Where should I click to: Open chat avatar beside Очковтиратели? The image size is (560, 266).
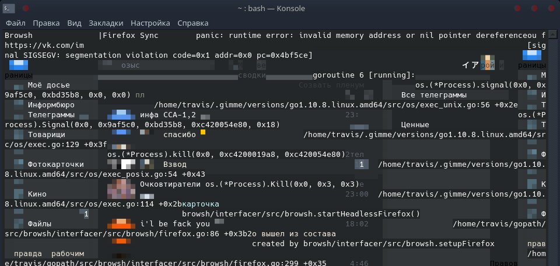[121, 189]
